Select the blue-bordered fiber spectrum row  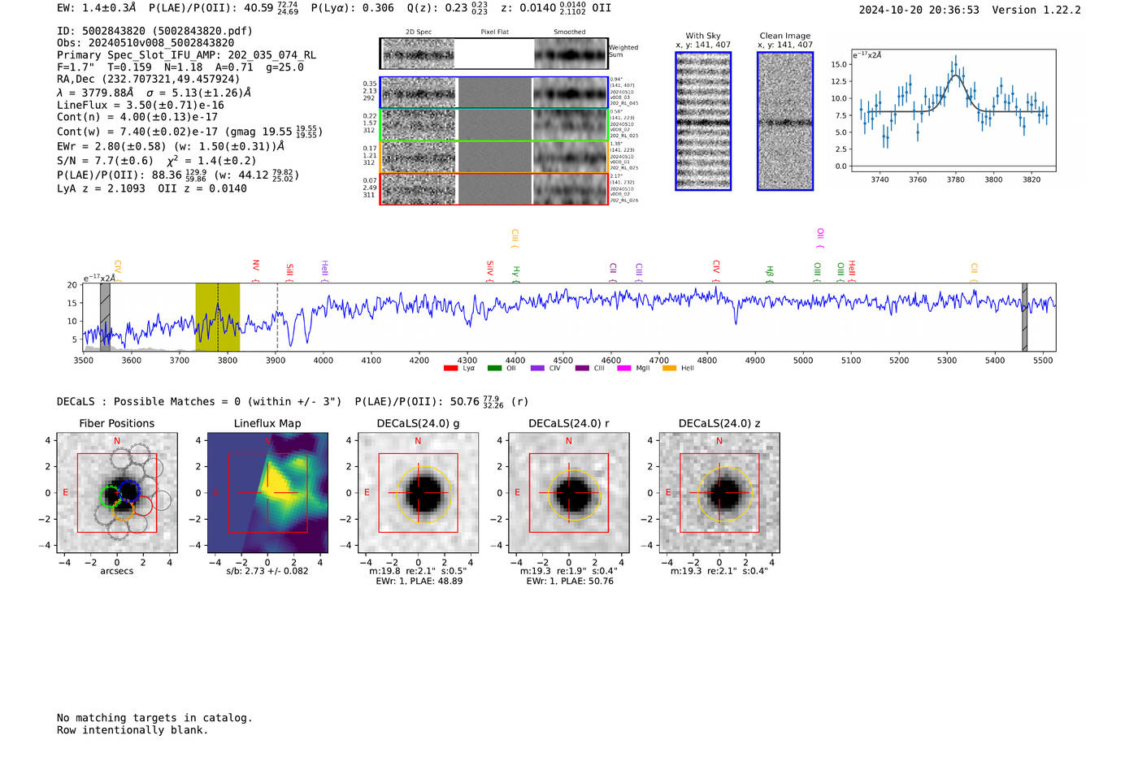pos(494,93)
